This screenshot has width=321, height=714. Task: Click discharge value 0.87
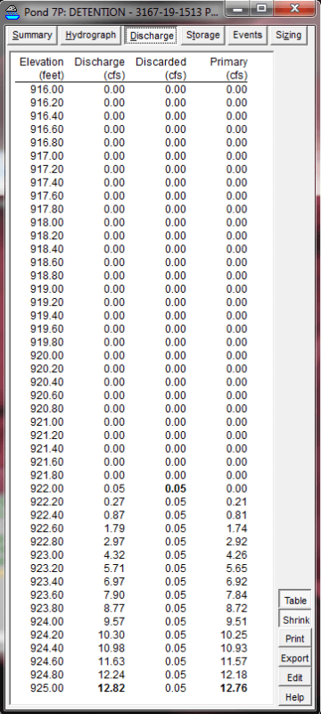pos(114,515)
